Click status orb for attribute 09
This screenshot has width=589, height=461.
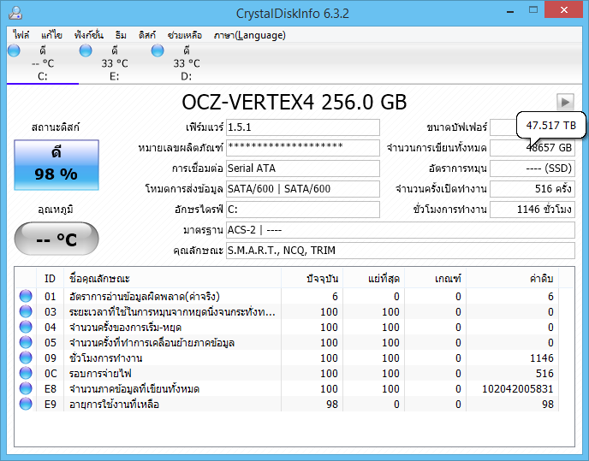coord(26,358)
